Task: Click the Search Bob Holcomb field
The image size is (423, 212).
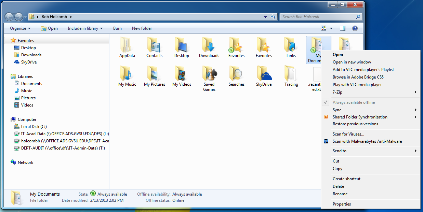Action: pos(318,17)
